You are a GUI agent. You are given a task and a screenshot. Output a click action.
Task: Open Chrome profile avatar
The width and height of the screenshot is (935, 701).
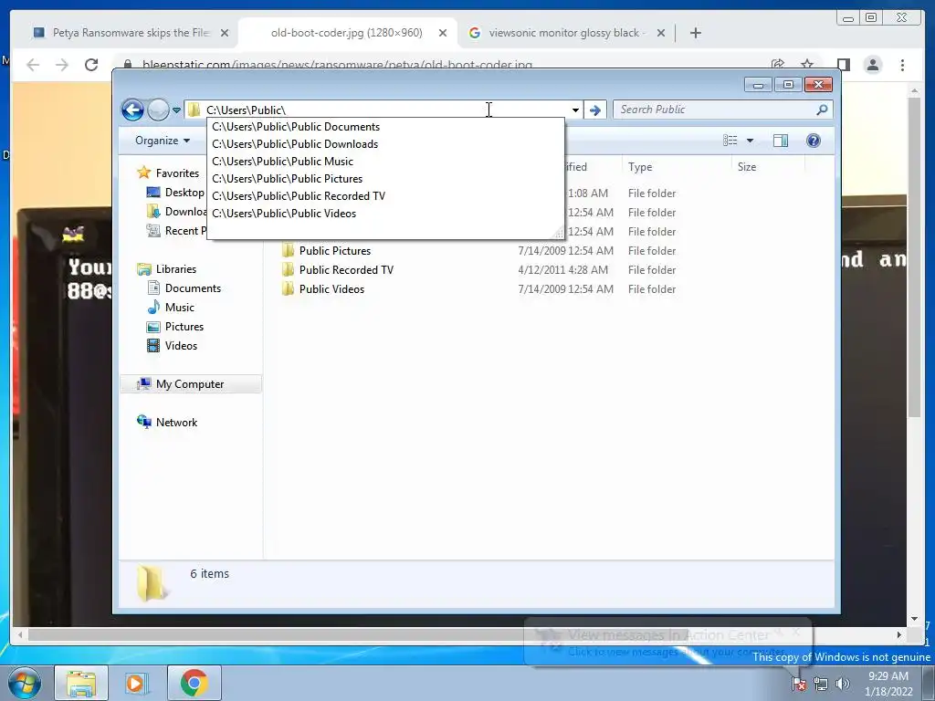(x=873, y=65)
